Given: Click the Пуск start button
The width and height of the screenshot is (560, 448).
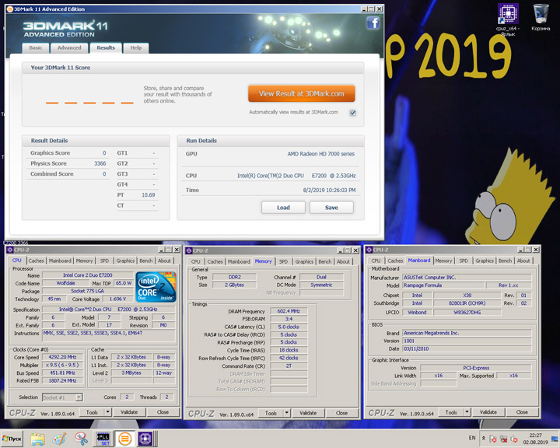Looking at the screenshot, I should coord(12,439).
